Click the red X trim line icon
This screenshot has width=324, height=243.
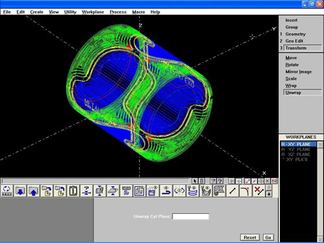pyautogui.click(x=259, y=191)
